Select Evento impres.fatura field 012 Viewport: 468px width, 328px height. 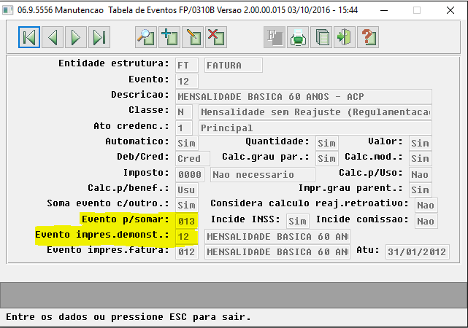click(x=187, y=252)
